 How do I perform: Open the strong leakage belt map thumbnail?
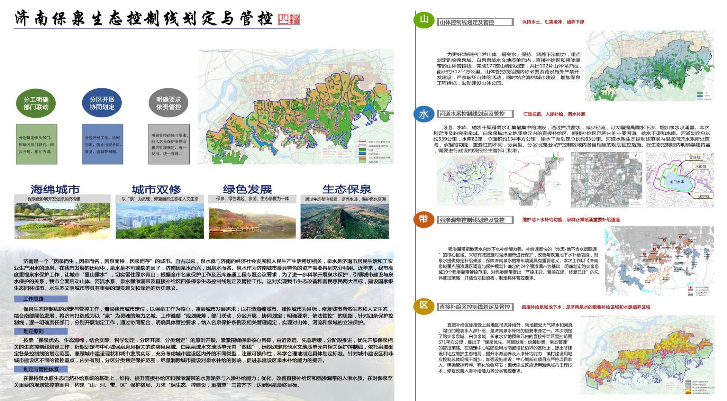(x=659, y=261)
